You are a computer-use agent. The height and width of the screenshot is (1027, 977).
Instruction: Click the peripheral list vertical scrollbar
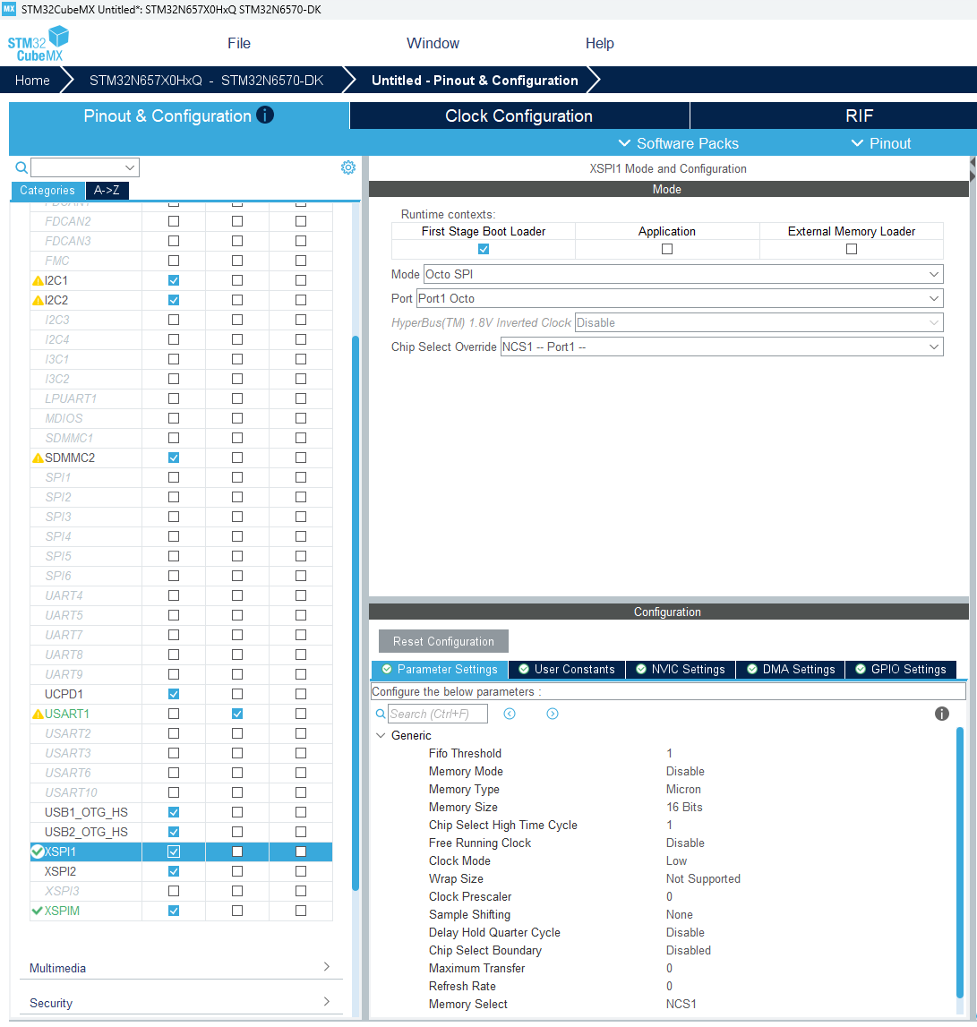click(x=356, y=612)
